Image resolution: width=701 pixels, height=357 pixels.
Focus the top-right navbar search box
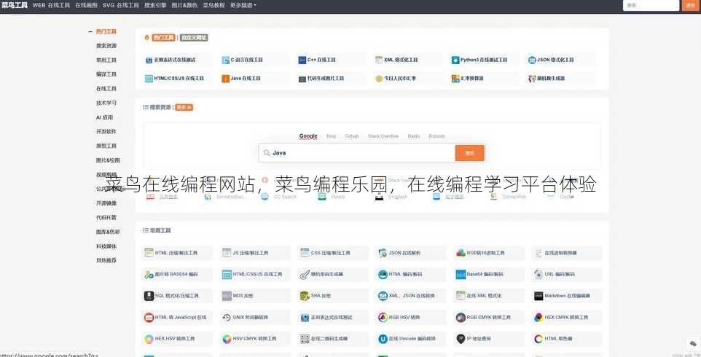(651, 5)
